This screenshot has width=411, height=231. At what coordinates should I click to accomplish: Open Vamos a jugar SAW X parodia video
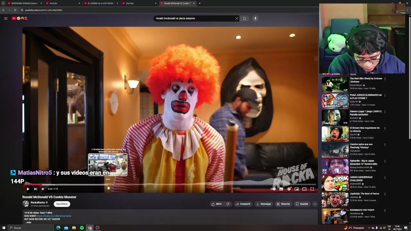click(x=335, y=117)
